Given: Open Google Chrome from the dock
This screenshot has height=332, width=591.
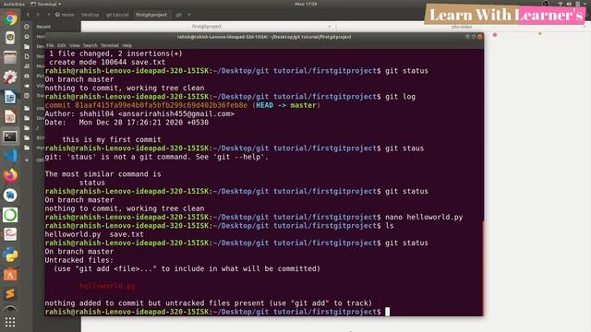Looking at the screenshot, I should tap(10, 18).
